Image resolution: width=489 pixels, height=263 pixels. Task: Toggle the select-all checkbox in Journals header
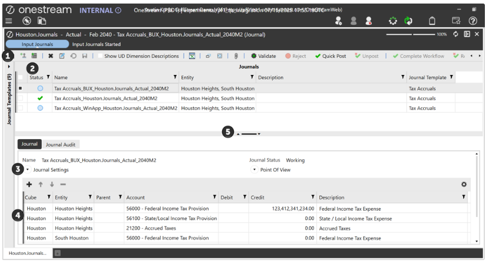point(21,77)
